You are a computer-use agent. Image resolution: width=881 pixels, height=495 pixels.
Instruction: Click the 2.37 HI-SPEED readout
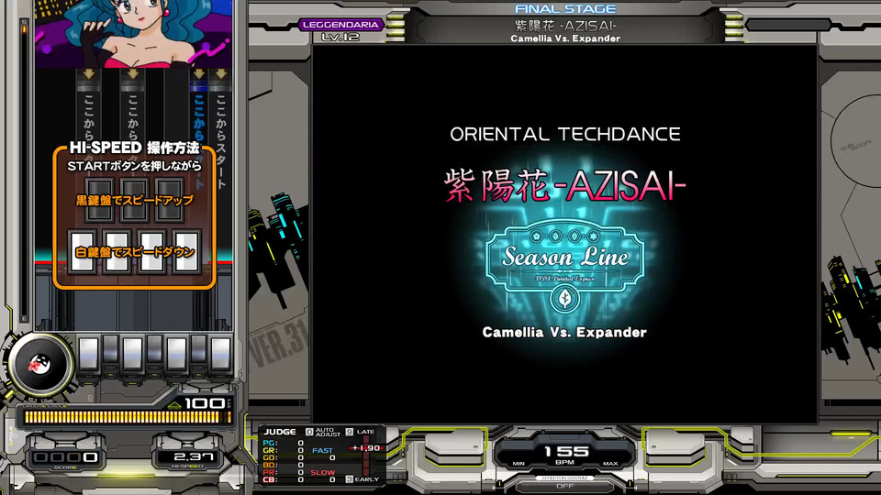coord(193,456)
